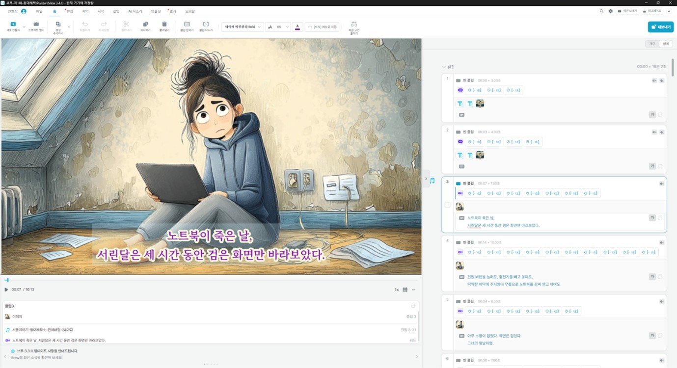This screenshot has width=677, height=368.
Task: Collapse the #1 scene section chevron
Action: (x=443, y=67)
